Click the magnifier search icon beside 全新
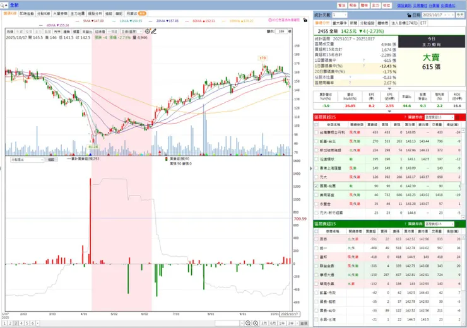The height and width of the screenshot is (328, 467). (3, 5)
